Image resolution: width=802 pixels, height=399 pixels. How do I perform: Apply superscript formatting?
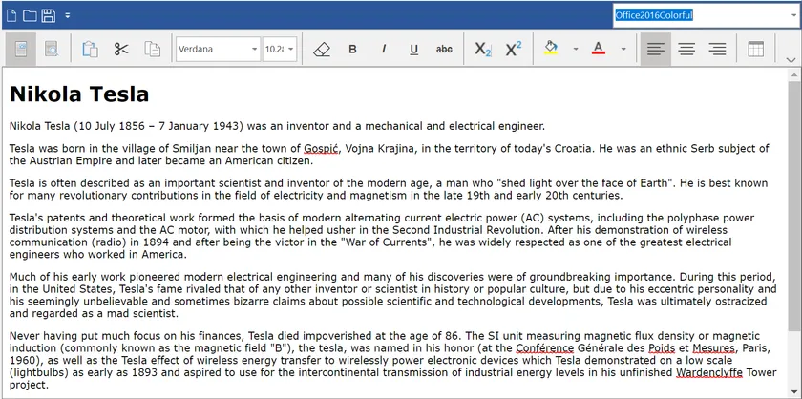[x=513, y=49]
